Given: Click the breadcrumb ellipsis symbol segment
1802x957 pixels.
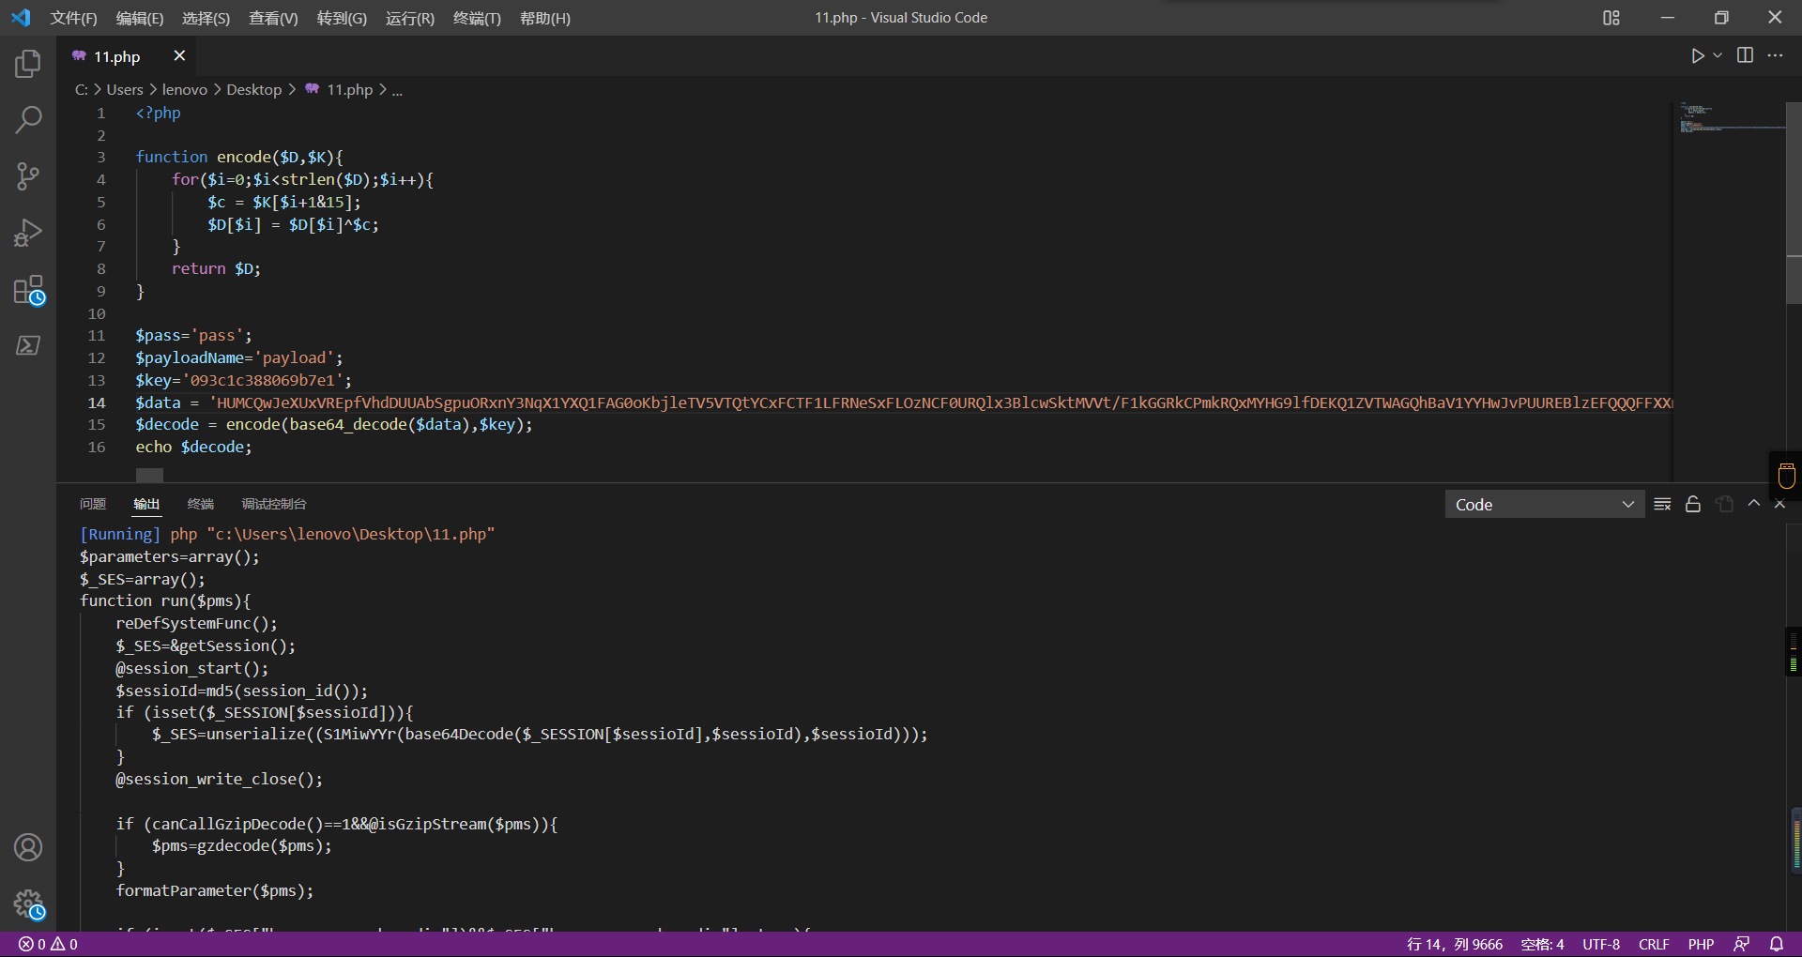Looking at the screenshot, I should (x=397, y=90).
